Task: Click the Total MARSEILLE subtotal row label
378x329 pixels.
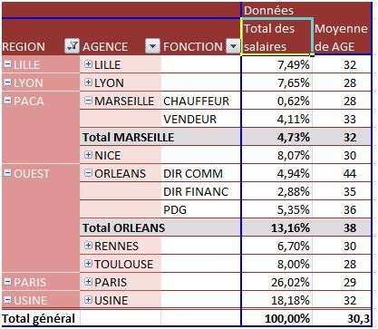Action: click(x=128, y=137)
